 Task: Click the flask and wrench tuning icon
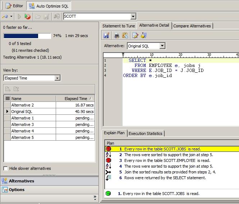point(143,35)
